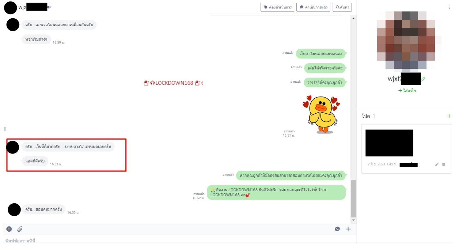Open the three-dot more options menu

[449, 7]
